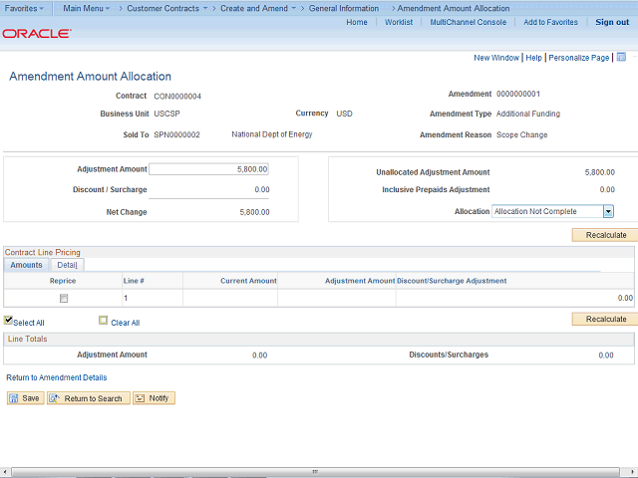The image size is (638, 478).
Task: Switch to the Detail tab
Action: (x=67, y=265)
